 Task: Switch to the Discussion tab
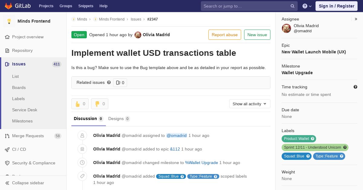[89, 119]
